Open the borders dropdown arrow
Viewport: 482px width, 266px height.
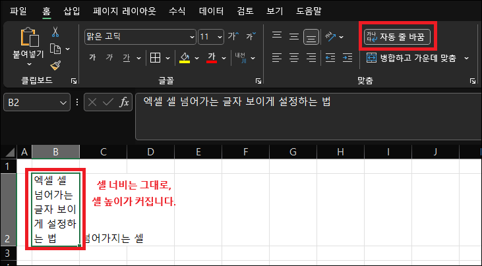tap(167, 58)
